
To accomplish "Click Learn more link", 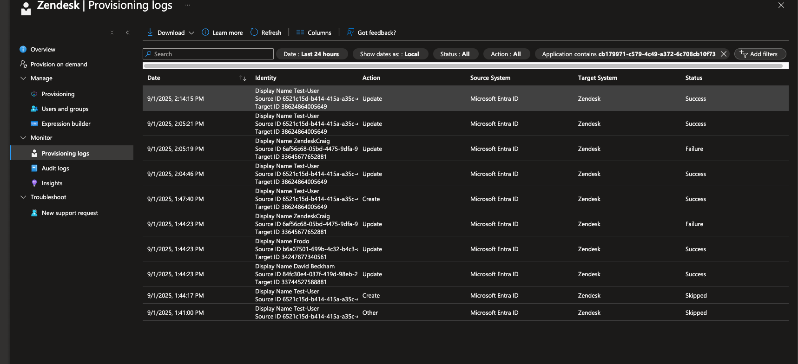I will pyautogui.click(x=227, y=32).
